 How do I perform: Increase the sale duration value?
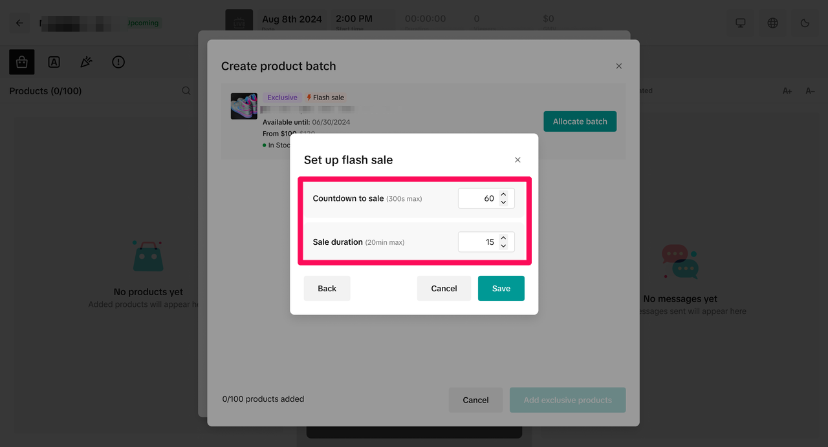click(x=504, y=238)
